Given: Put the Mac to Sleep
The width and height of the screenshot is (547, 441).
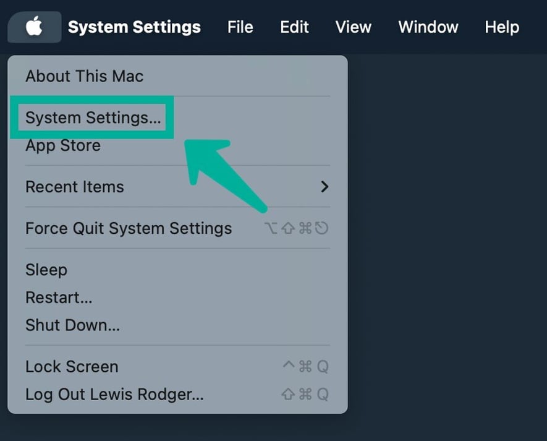Looking at the screenshot, I should 46,270.
